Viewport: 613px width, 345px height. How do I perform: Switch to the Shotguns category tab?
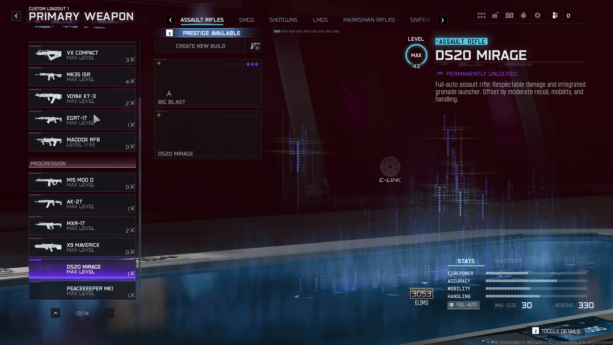point(283,20)
